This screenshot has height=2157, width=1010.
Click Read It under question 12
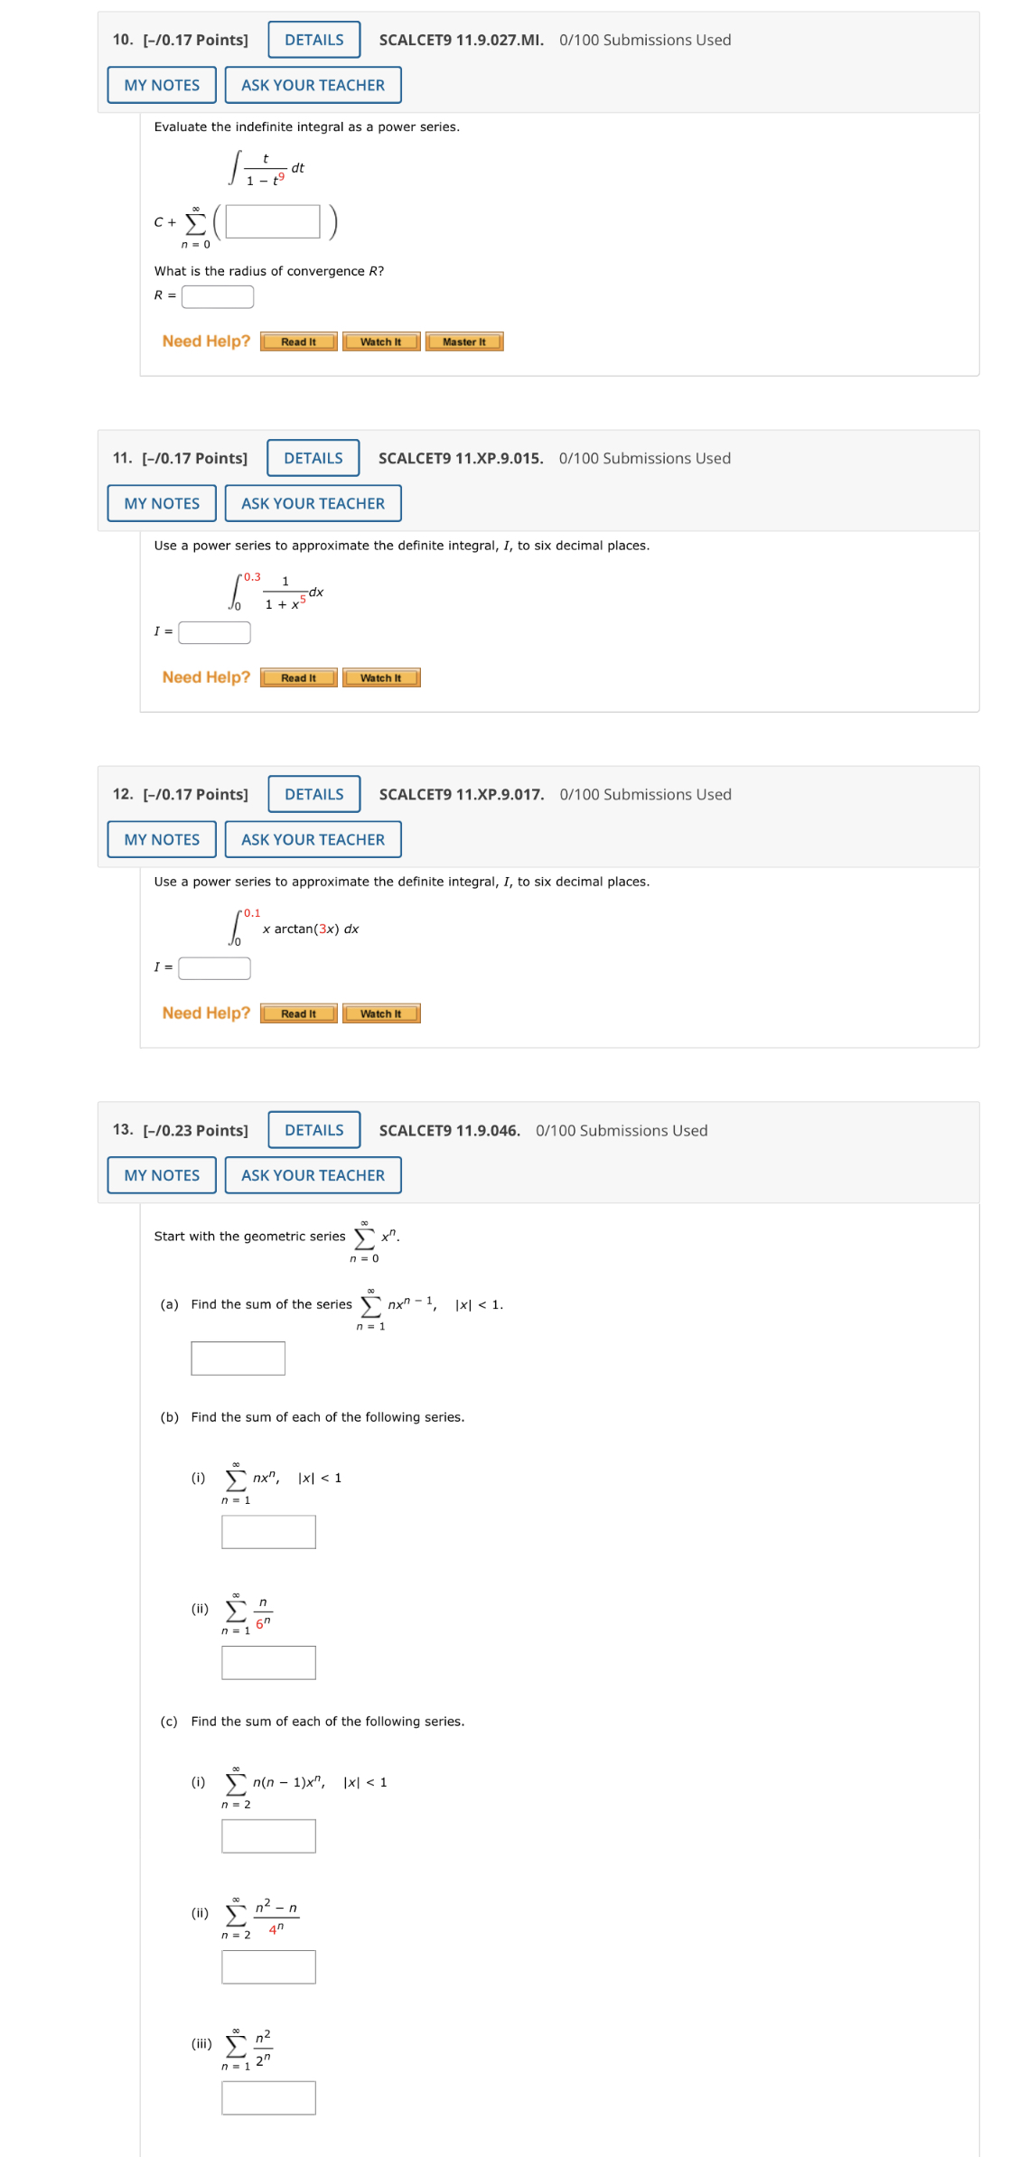[x=297, y=1013]
